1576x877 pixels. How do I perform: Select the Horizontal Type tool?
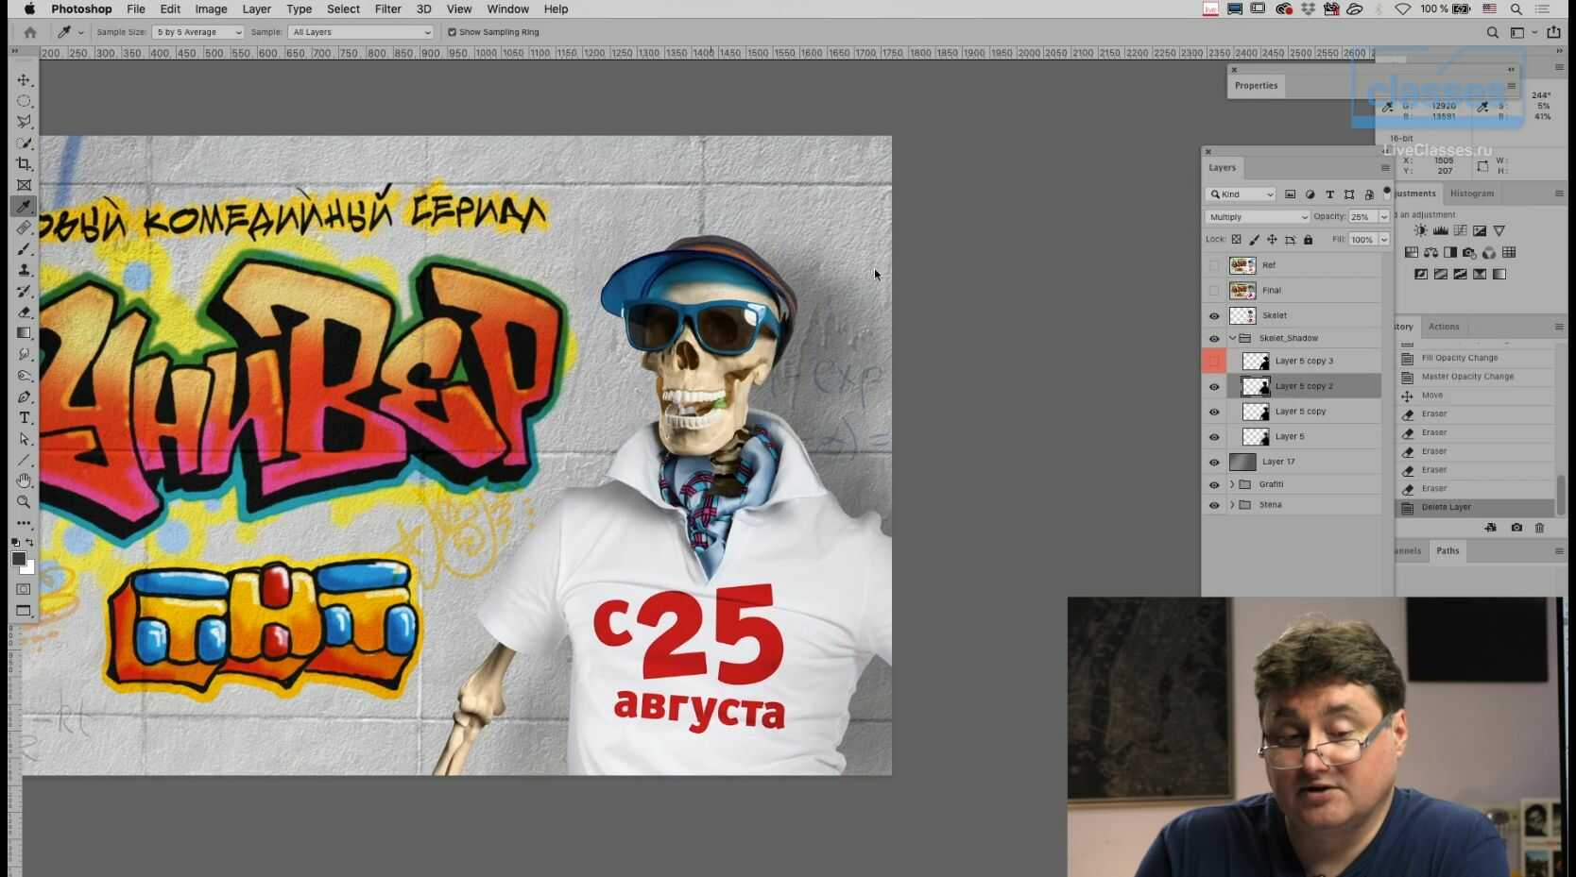tap(25, 418)
